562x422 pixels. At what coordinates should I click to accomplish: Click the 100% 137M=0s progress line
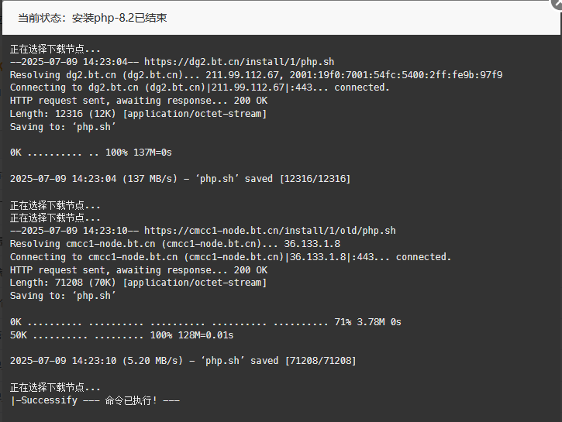[91, 153]
